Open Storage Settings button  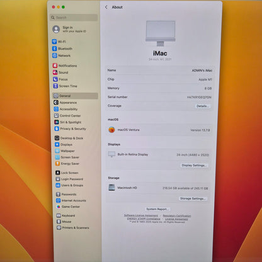tap(193, 198)
